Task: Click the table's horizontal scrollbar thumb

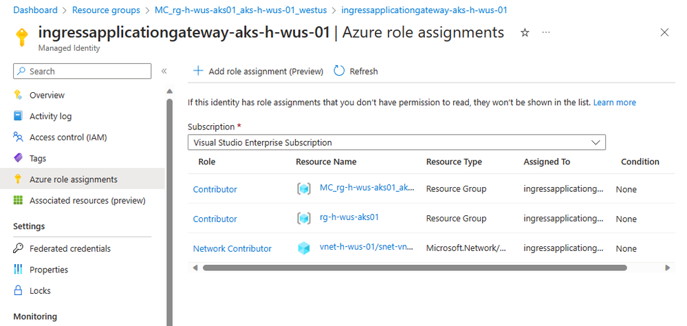Action: 415,268
